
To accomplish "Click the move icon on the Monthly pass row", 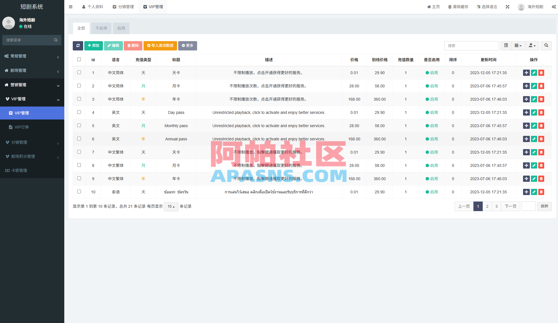I will 526,126.
